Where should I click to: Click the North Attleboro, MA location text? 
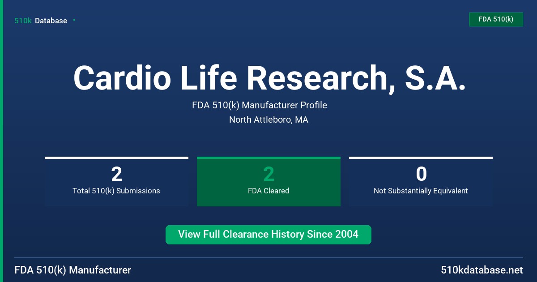click(268, 120)
